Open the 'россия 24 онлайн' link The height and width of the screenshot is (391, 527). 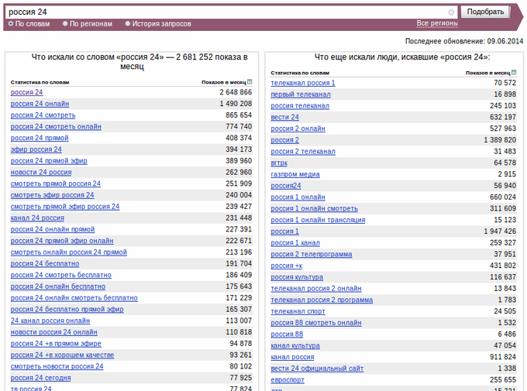40,104
